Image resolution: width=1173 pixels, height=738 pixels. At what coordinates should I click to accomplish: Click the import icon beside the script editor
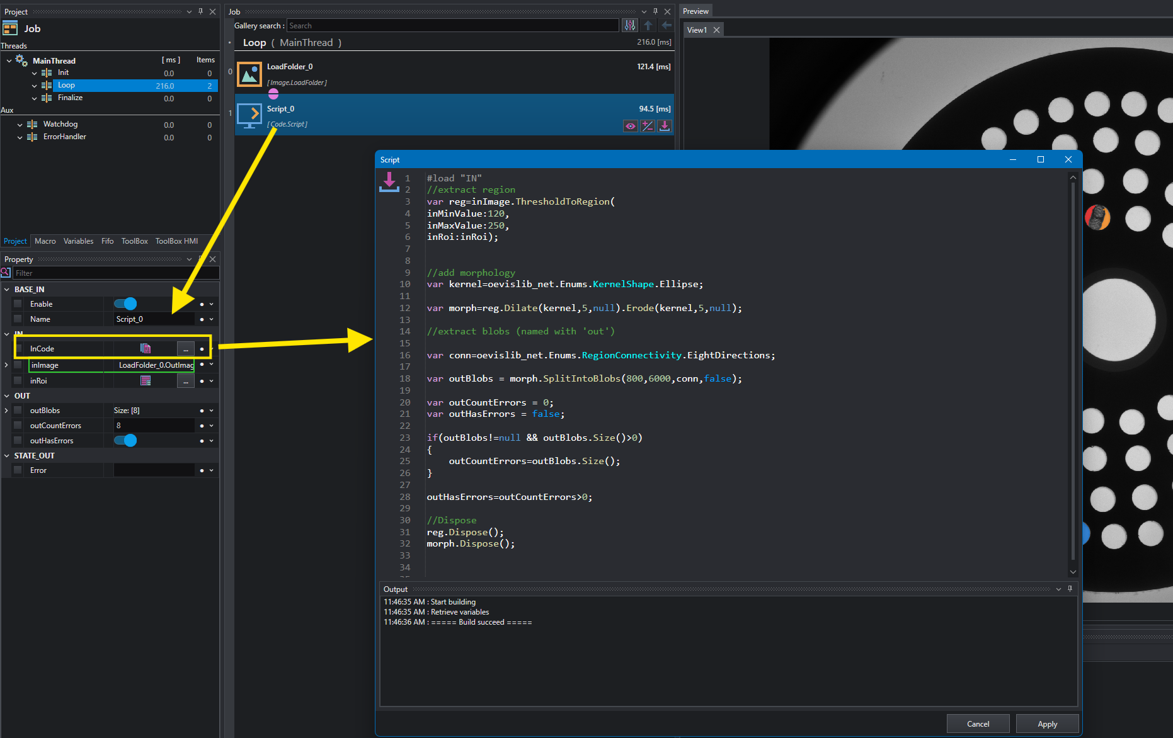[x=389, y=182]
